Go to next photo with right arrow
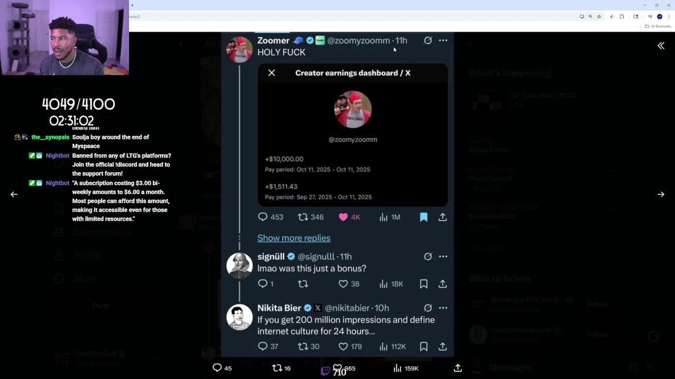The height and width of the screenshot is (379, 675). [661, 194]
